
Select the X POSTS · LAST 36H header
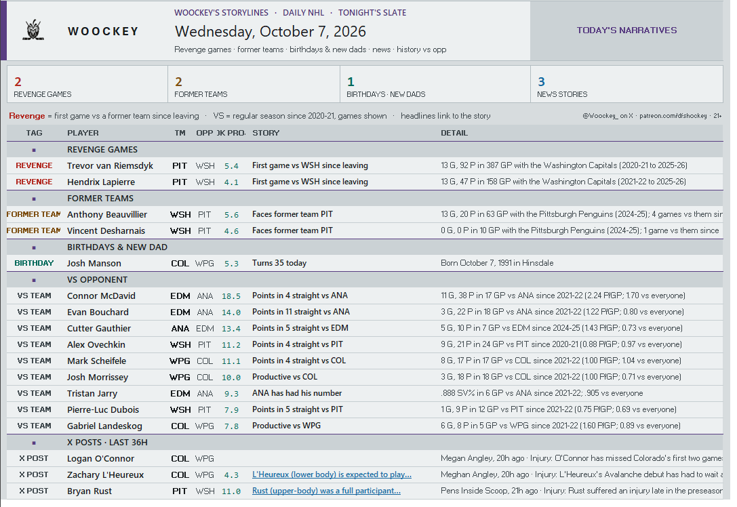click(x=365, y=442)
